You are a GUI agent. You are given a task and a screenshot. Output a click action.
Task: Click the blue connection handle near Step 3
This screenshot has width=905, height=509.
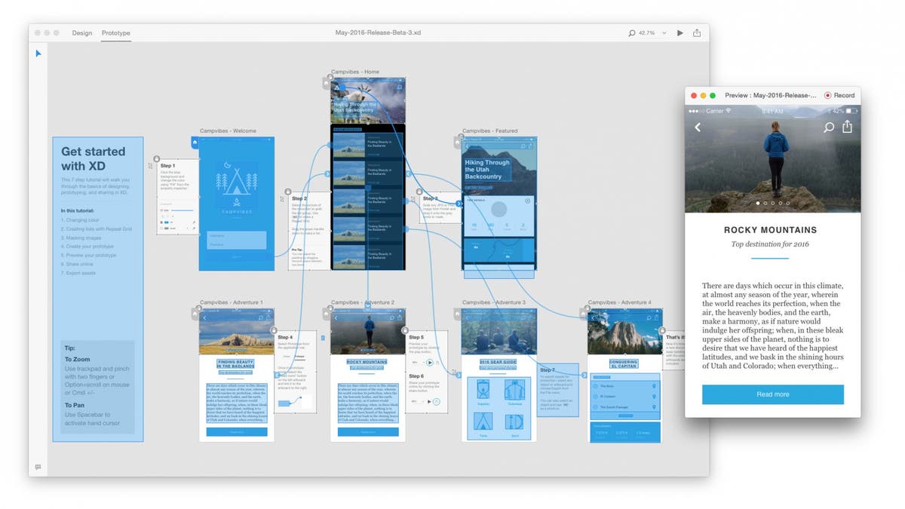coord(459,204)
